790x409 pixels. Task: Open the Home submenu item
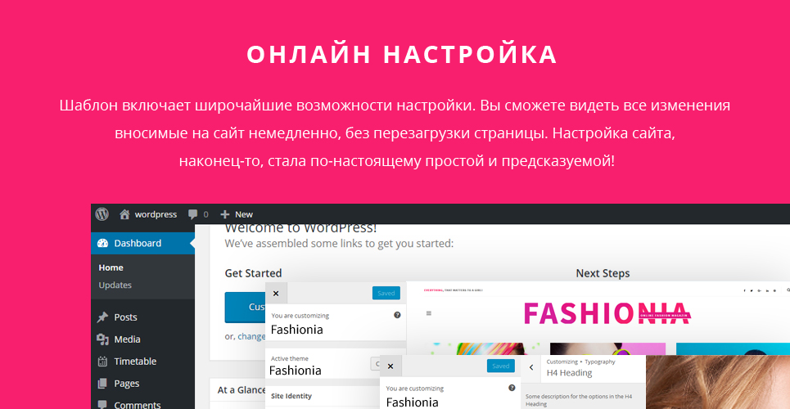(x=111, y=267)
